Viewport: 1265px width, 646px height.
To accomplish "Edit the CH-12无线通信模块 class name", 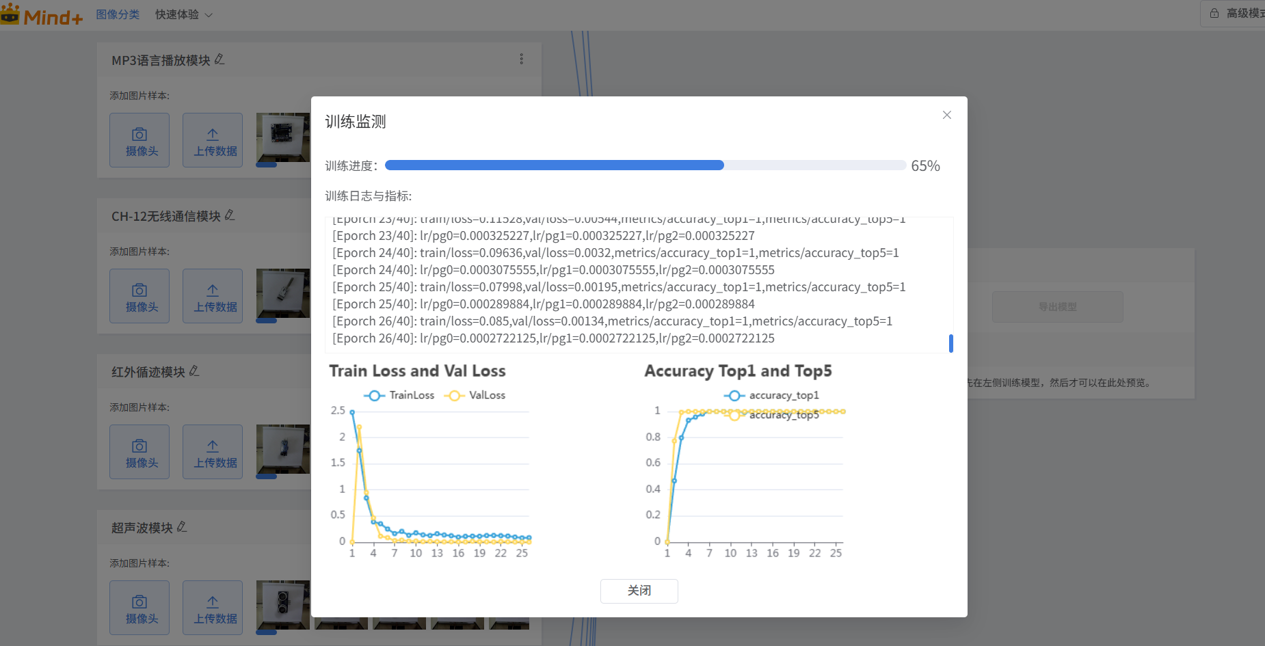I will (230, 215).
